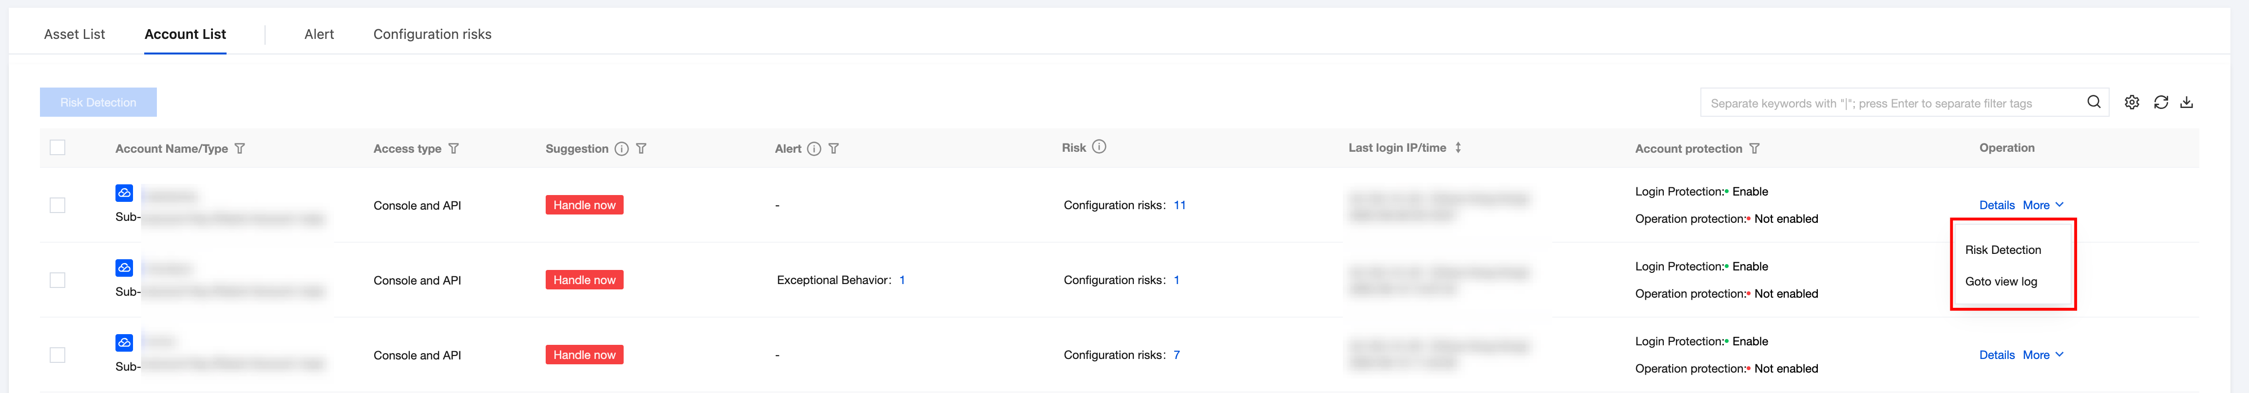Click the download export icon
Viewport: 2249px width, 393px height.
coord(2187,102)
